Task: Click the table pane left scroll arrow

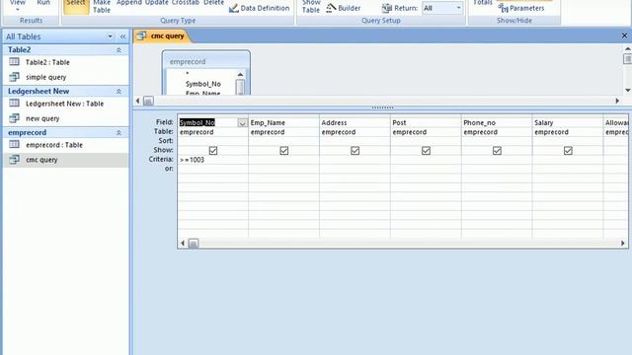Action: coord(138,101)
